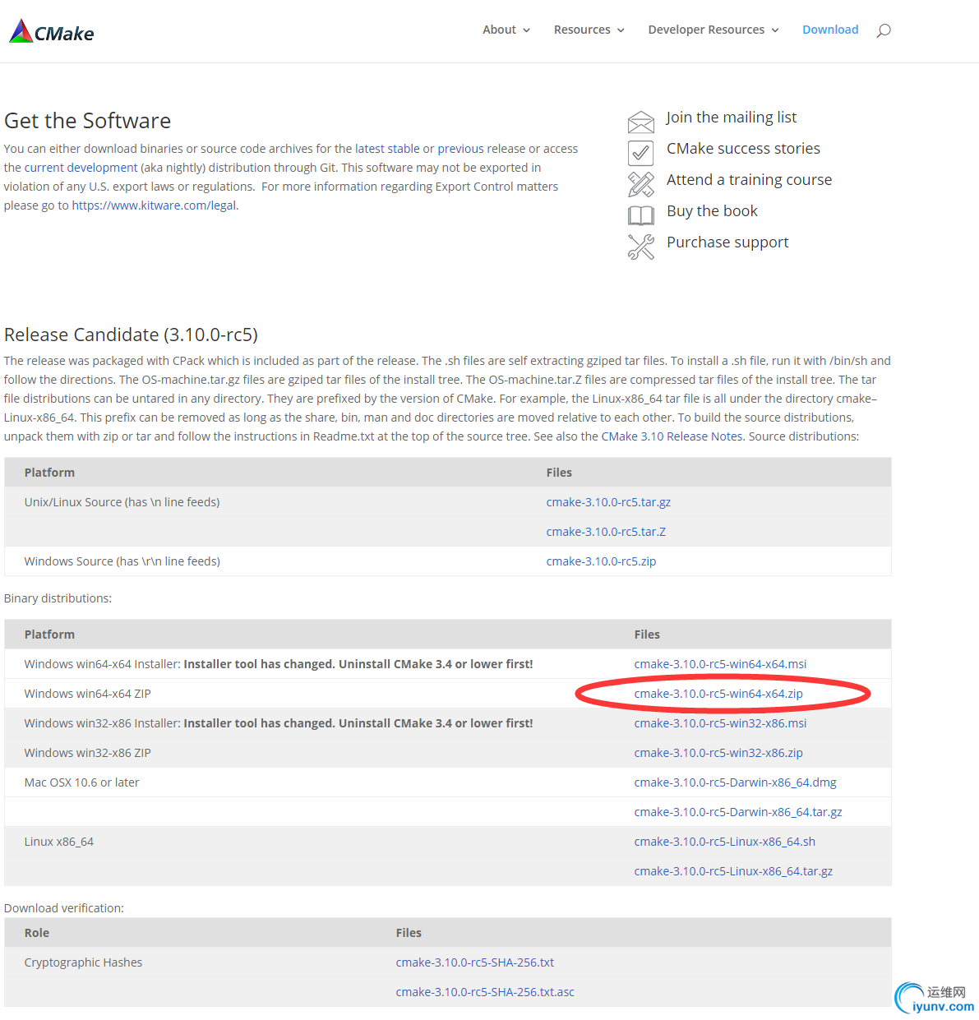
Task: Open CMake success stories
Action: 743,149
